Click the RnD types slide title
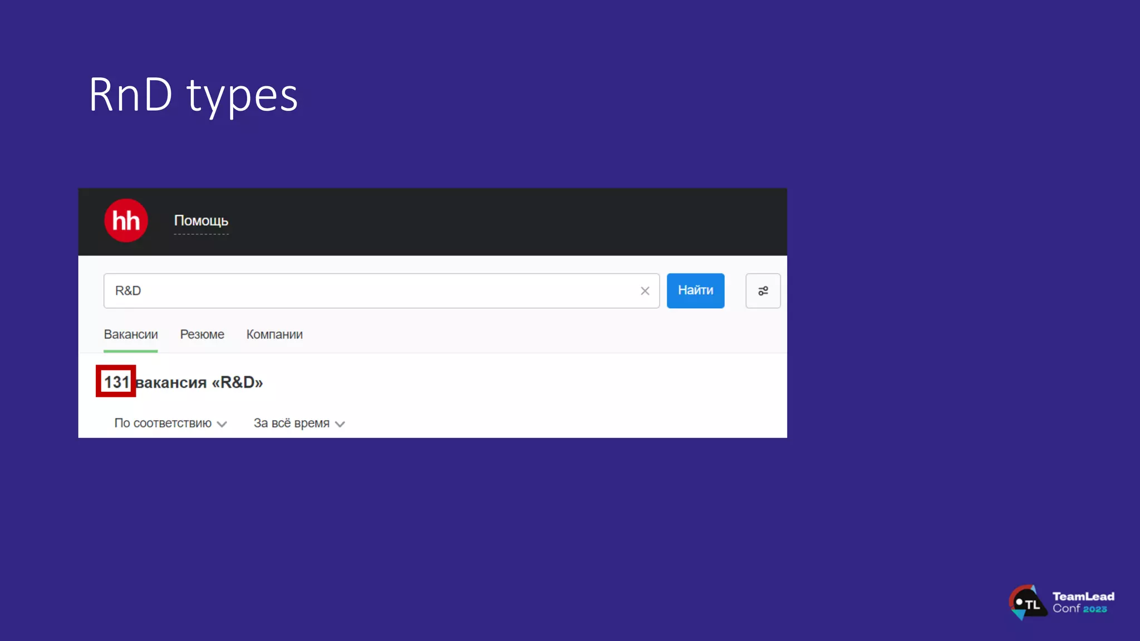This screenshot has width=1140, height=641. (x=193, y=95)
